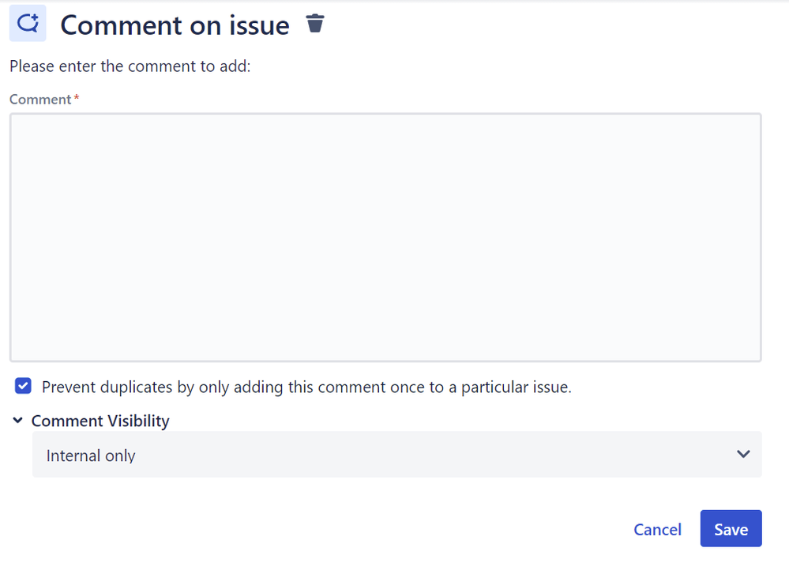Click the collapse arrow before Comment Visibility
This screenshot has width=789, height=563.
[17, 420]
